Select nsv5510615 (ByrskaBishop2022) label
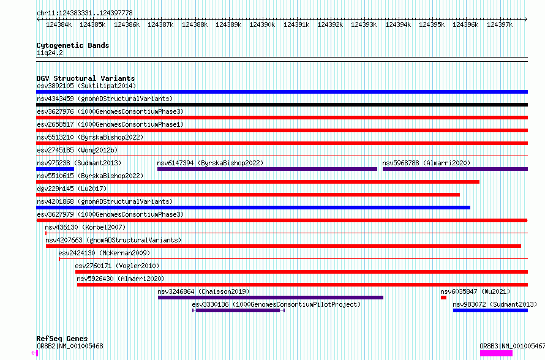The height and width of the screenshot is (360, 545). click(x=90, y=176)
